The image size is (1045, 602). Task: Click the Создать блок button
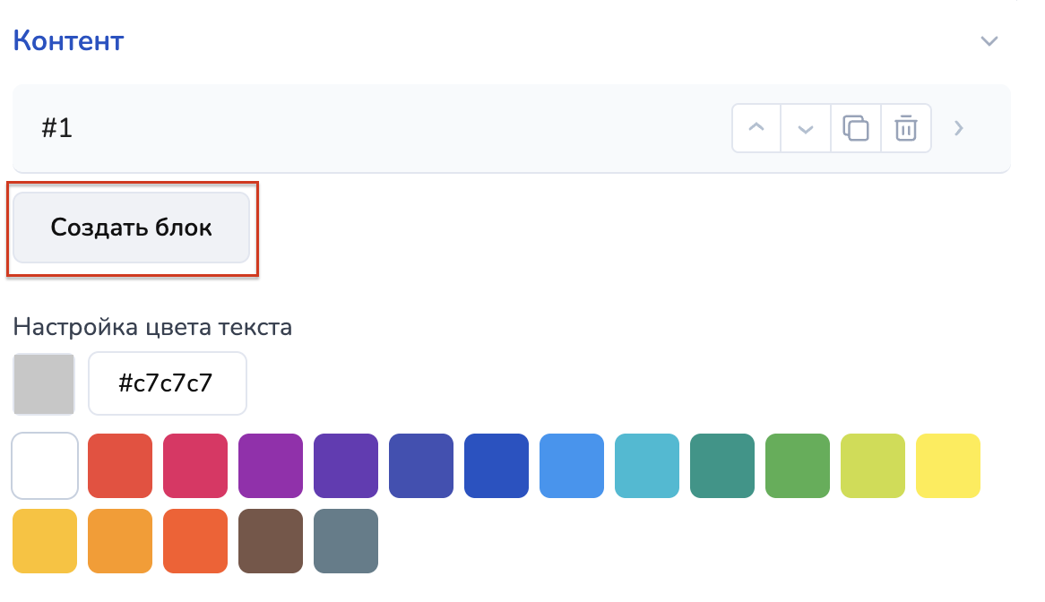coord(131,228)
